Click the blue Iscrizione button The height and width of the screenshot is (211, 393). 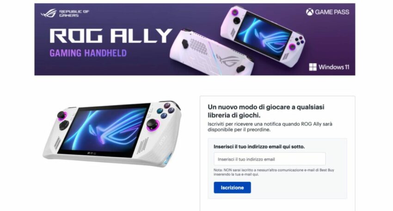(232, 187)
